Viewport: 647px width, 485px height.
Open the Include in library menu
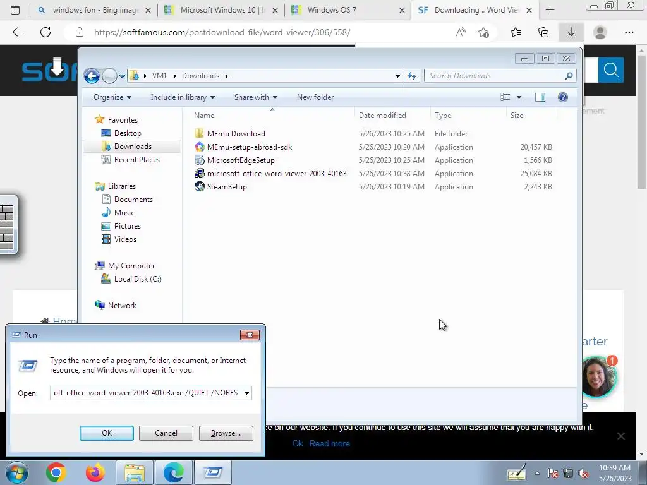tap(183, 97)
